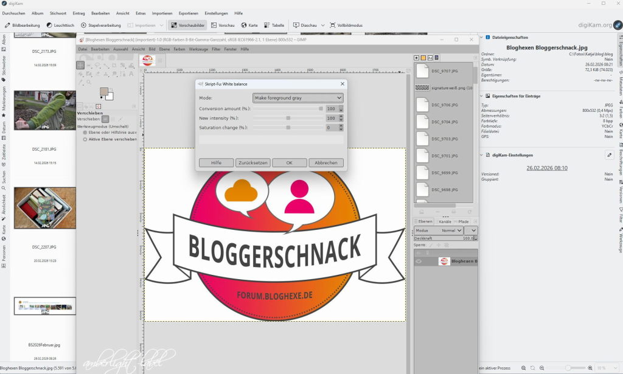The width and height of the screenshot is (623, 374).
Task: Click the Zurücksetzen reset button
Action: [252, 163]
